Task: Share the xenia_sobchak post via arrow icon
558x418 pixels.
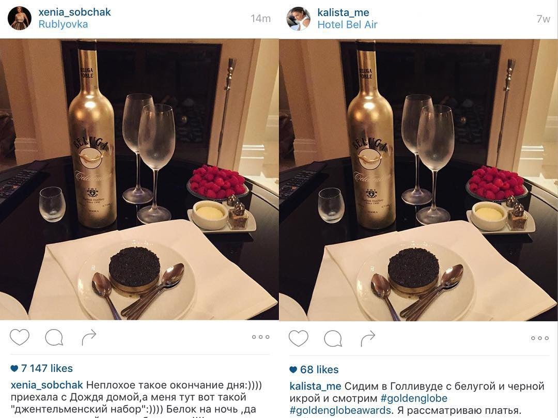Action: pos(89,337)
